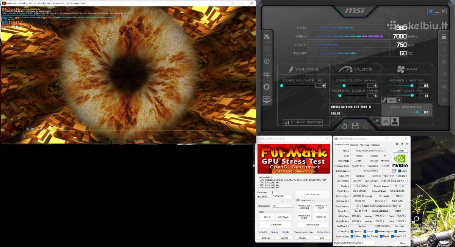Image resolution: width=455 pixels, height=247 pixels.
Task: Open the Online scores link
Action: pos(323,232)
